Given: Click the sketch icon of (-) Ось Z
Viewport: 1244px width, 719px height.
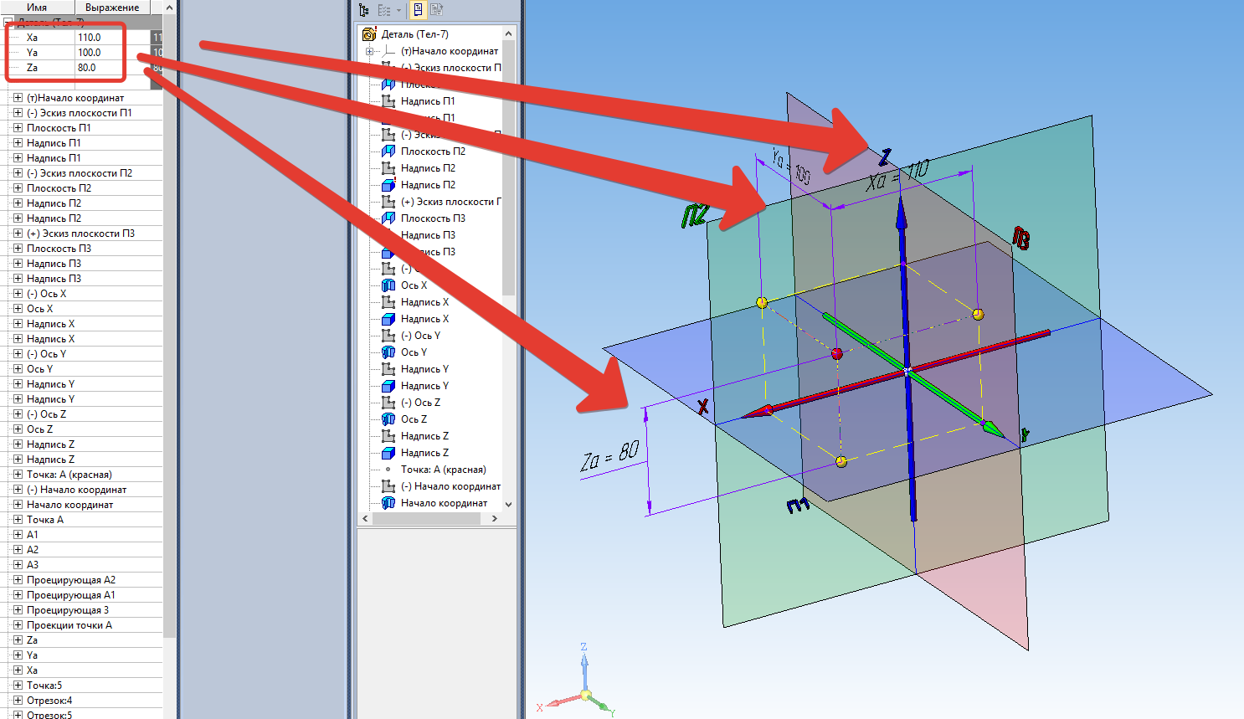Looking at the screenshot, I should tap(388, 403).
